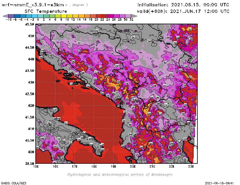Click the timestamp '2021-06-15-09:41'
The width and height of the screenshot is (240, 185).
pos(219,183)
